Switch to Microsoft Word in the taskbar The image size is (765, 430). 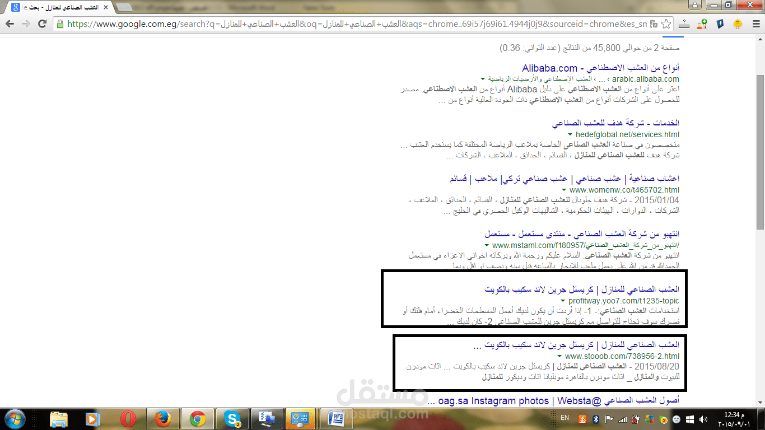[337, 418]
